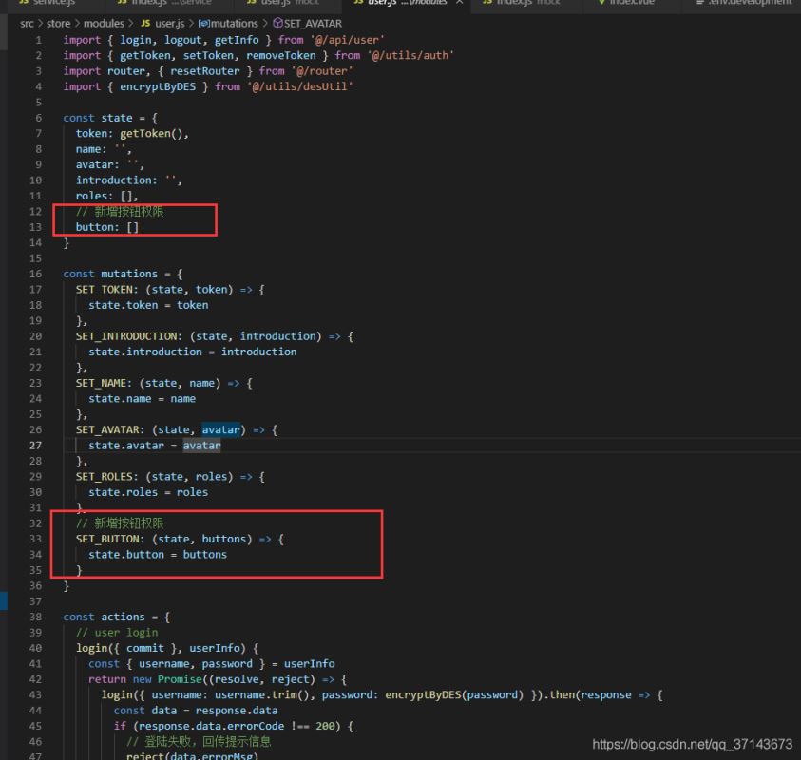Expand the 'store' breadcrumb segment

tap(59, 23)
